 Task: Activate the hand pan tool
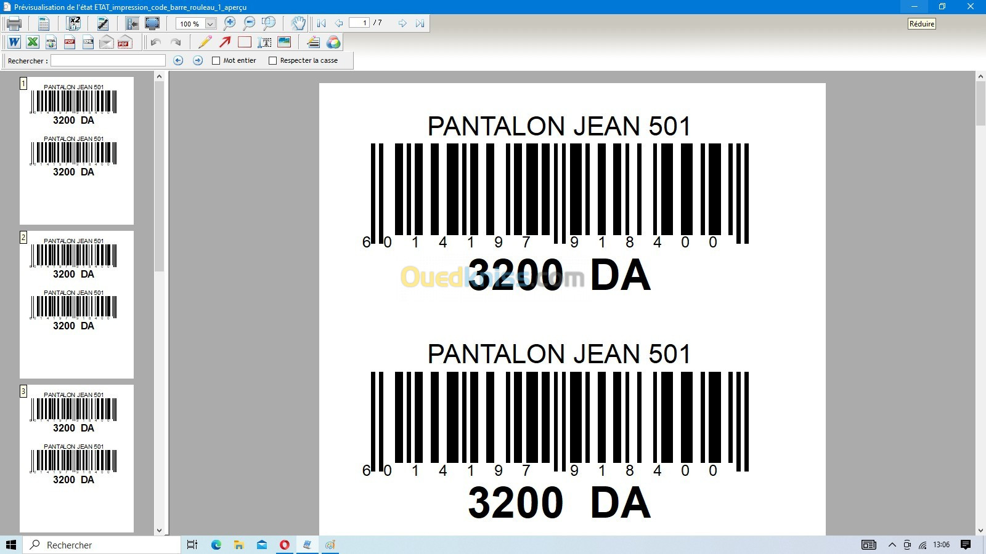[298, 23]
